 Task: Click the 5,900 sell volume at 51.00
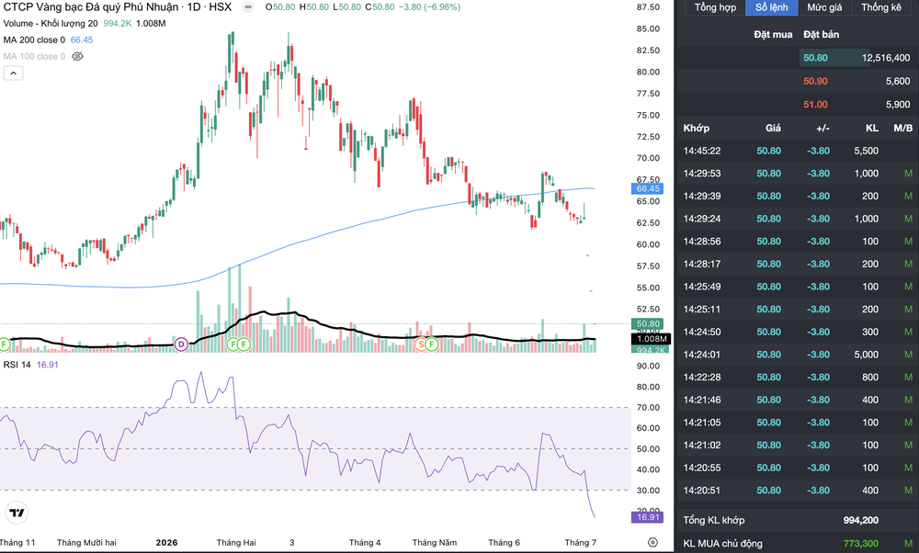pos(898,105)
